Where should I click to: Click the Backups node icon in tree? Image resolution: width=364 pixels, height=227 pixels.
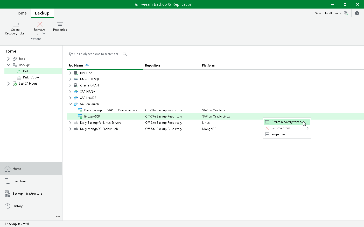(x=15, y=65)
